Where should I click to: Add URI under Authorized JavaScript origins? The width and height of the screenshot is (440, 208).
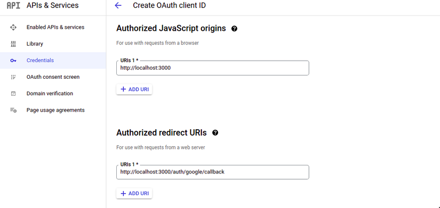134,89
